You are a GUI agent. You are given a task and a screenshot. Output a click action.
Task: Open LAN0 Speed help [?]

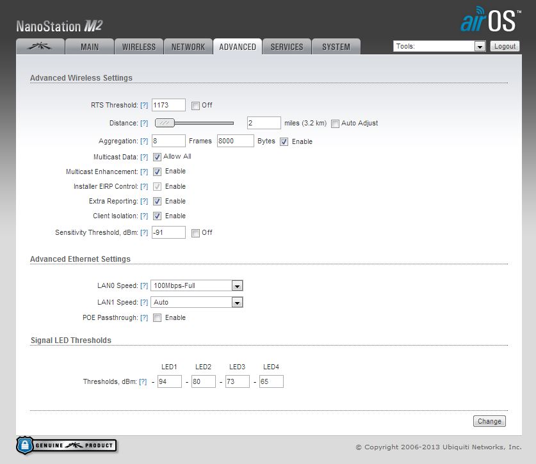tap(144, 285)
